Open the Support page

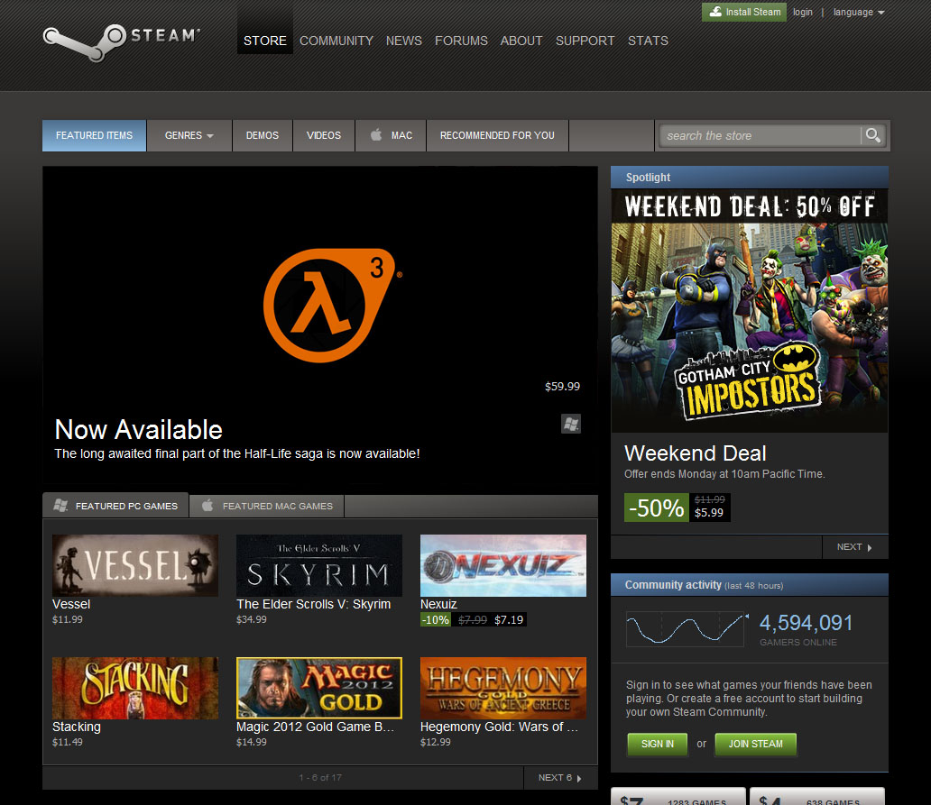[585, 41]
